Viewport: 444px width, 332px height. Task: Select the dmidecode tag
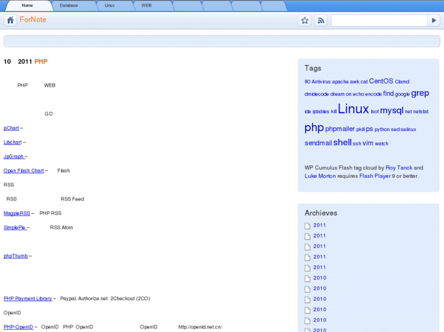(x=316, y=94)
